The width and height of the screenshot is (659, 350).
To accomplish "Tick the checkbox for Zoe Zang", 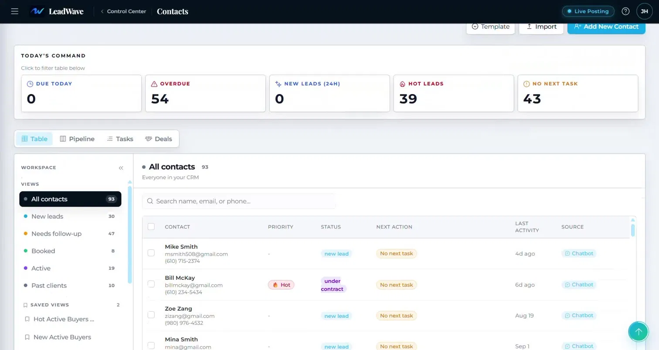I will 151,315.
